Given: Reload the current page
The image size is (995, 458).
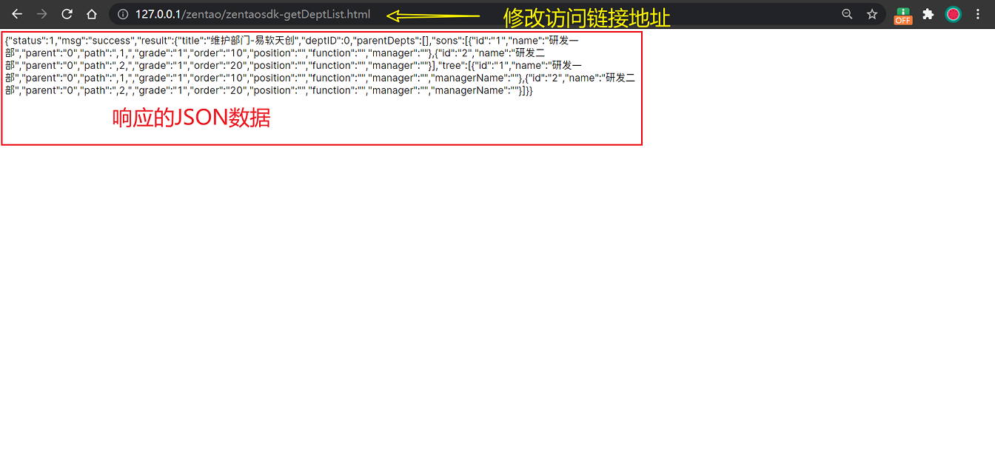Looking at the screenshot, I should point(67,14).
